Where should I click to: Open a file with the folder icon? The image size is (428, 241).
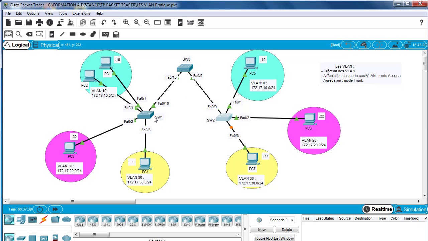19,22
